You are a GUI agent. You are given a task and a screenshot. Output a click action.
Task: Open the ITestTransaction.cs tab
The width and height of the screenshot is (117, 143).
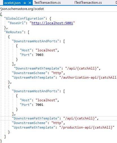(x=88, y=3)
